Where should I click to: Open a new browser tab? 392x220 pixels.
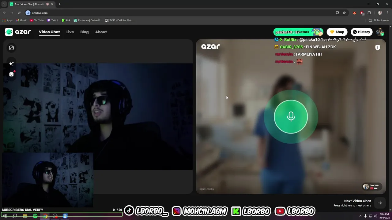click(x=59, y=4)
